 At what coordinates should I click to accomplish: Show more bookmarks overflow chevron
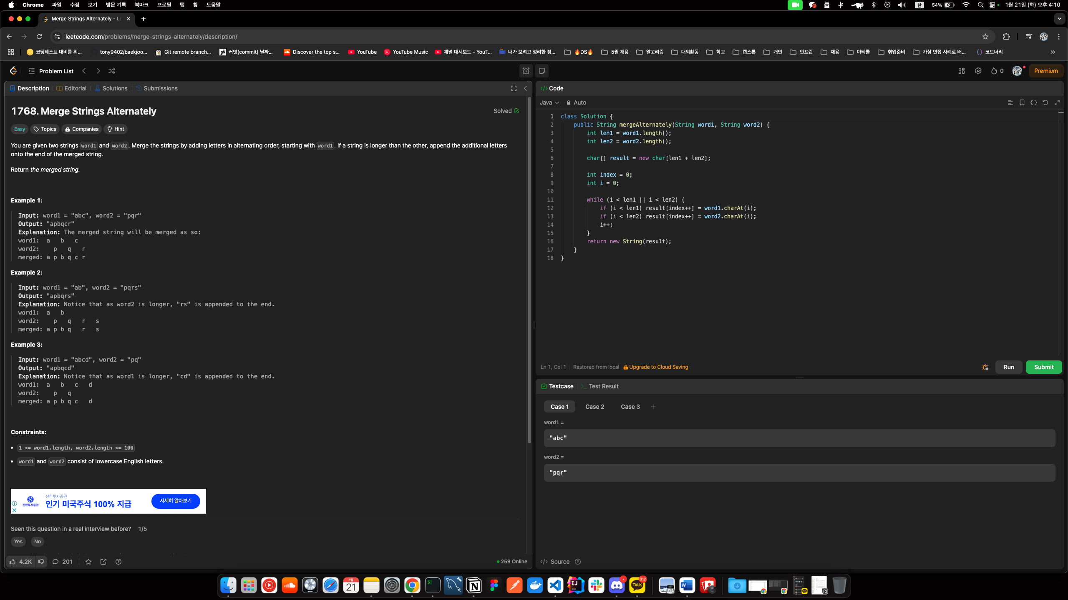click(x=1053, y=52)
